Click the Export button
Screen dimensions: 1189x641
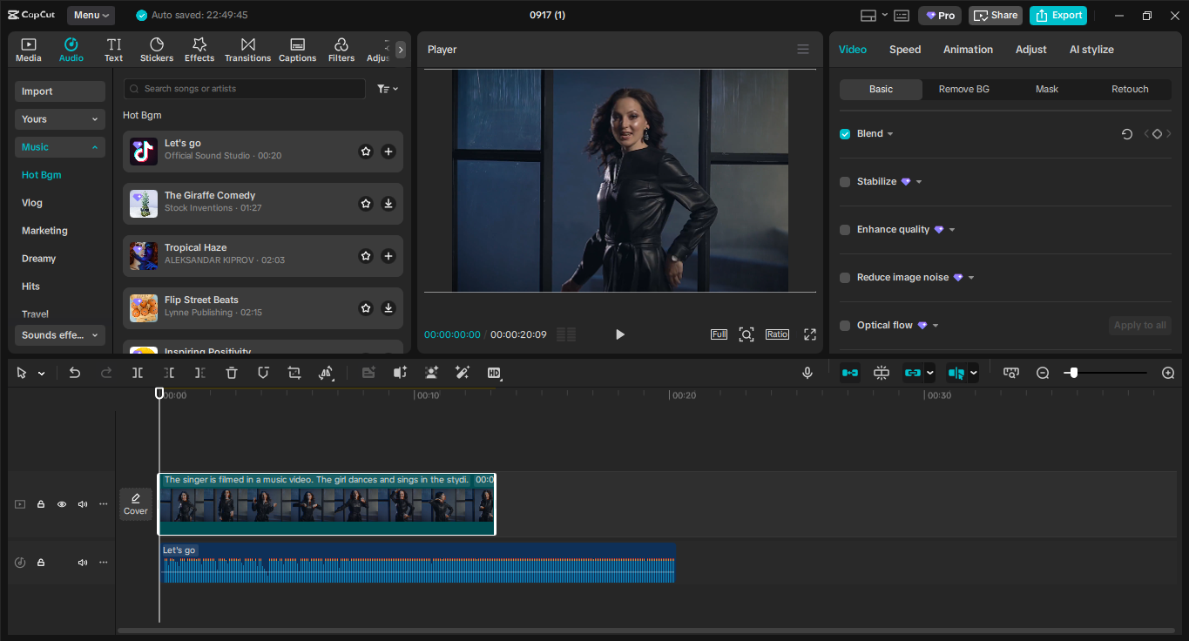tap(1057, 15)
